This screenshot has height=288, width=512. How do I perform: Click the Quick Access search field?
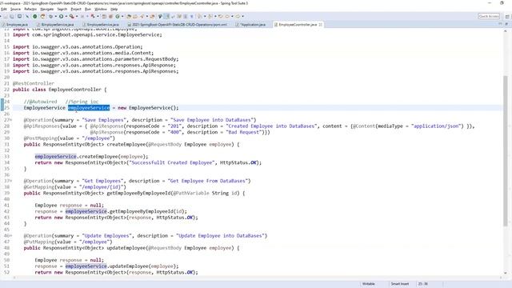(489, 16)
